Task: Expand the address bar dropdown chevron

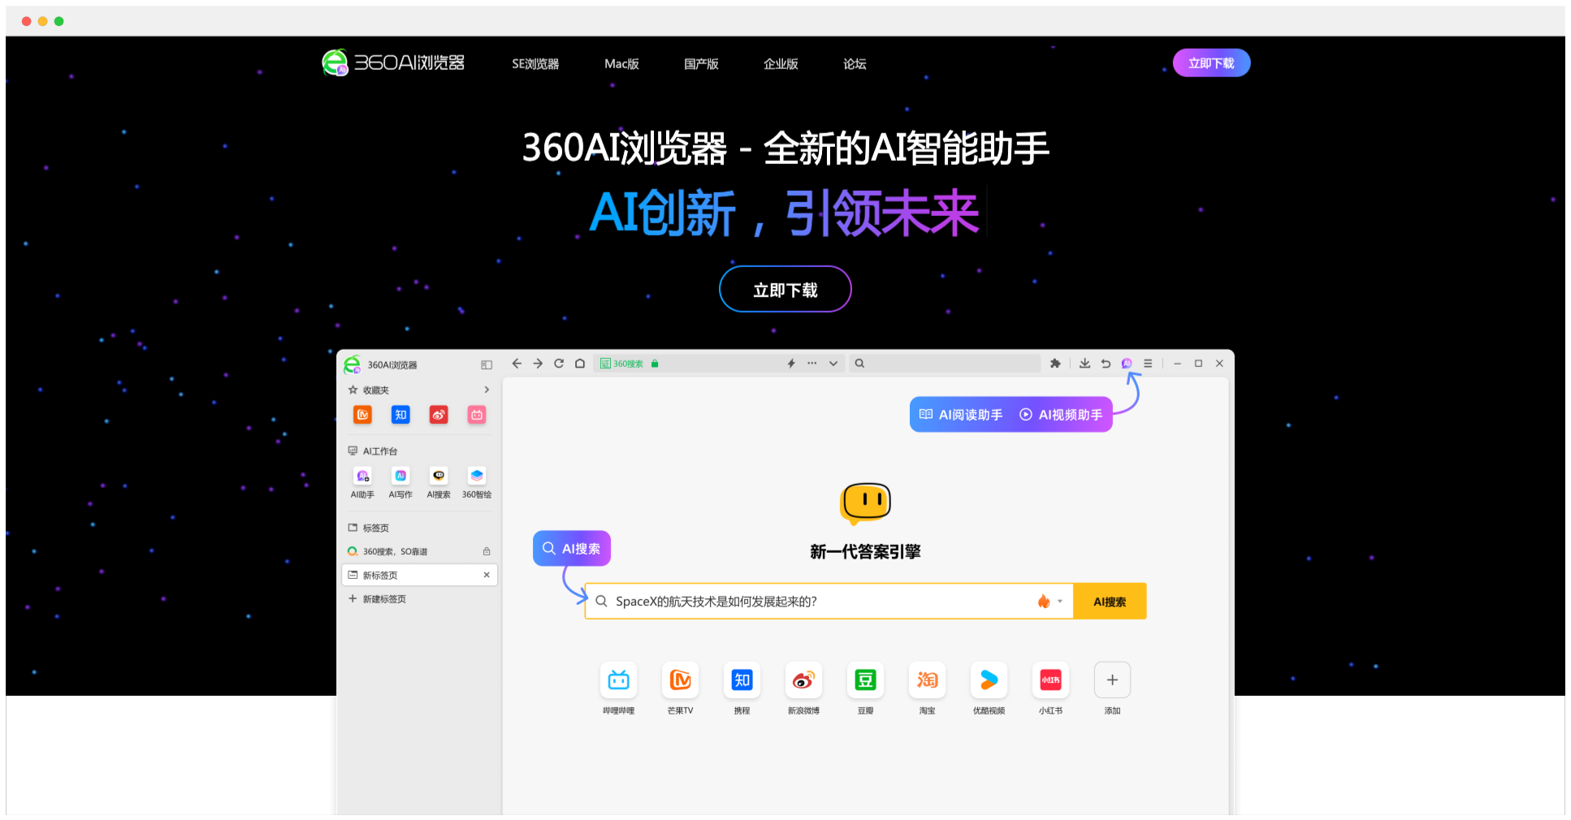Action: (833, 364)
